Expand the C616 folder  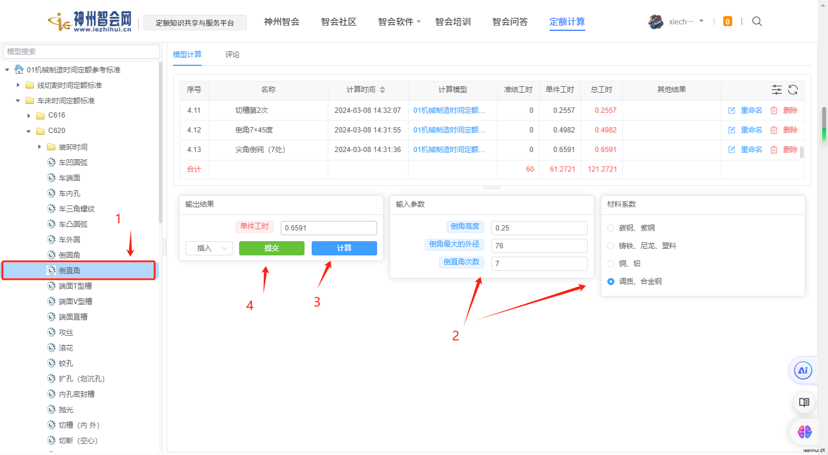29,115
